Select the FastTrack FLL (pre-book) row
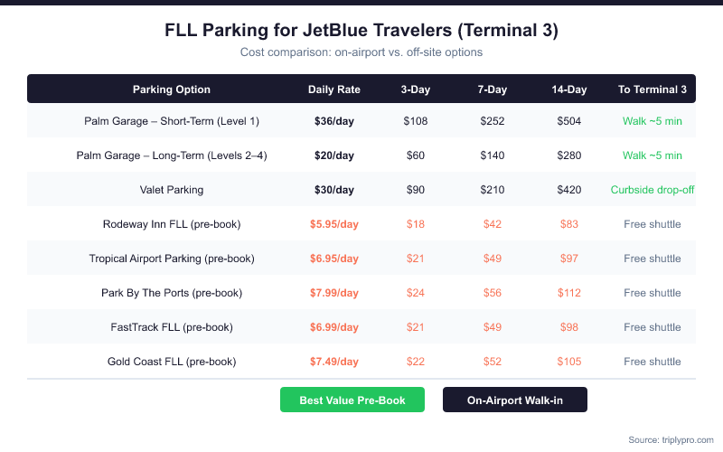 (172, 327)
